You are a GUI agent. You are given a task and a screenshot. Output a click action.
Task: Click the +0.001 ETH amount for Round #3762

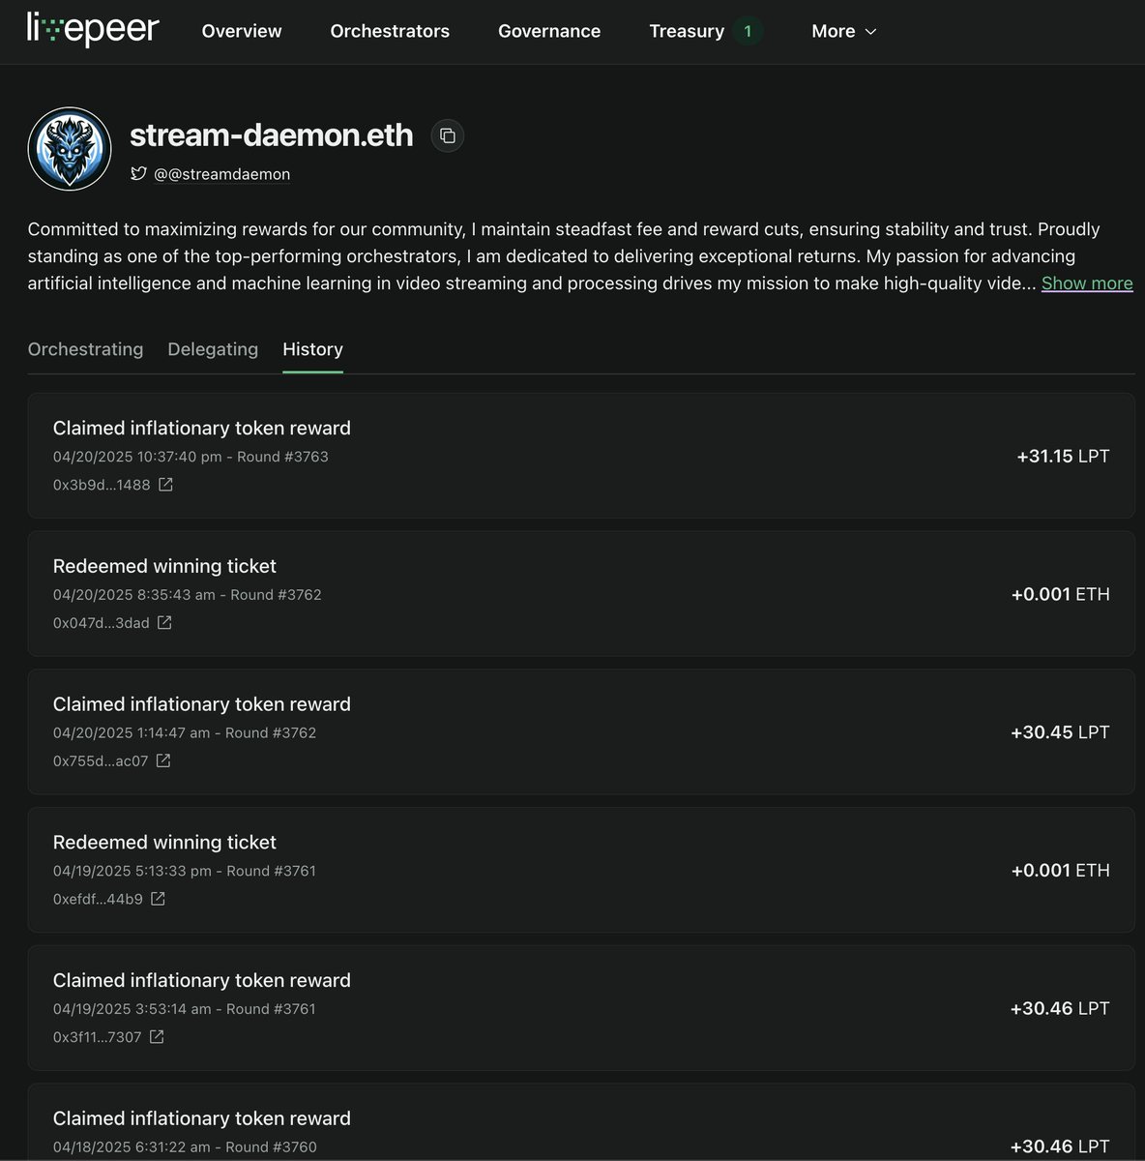1061,594
